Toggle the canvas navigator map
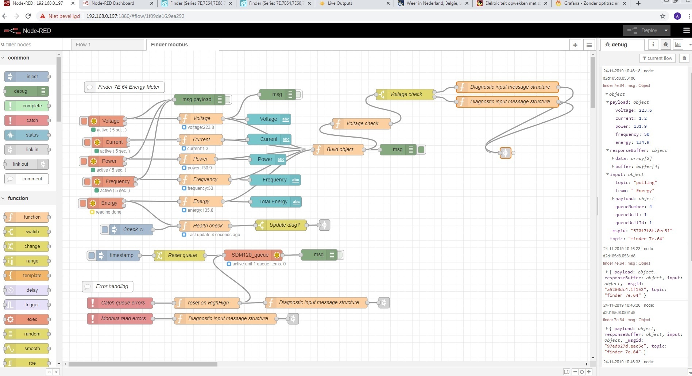The height and width of the screenshot is (376, 692). click(x=567, y=372)
